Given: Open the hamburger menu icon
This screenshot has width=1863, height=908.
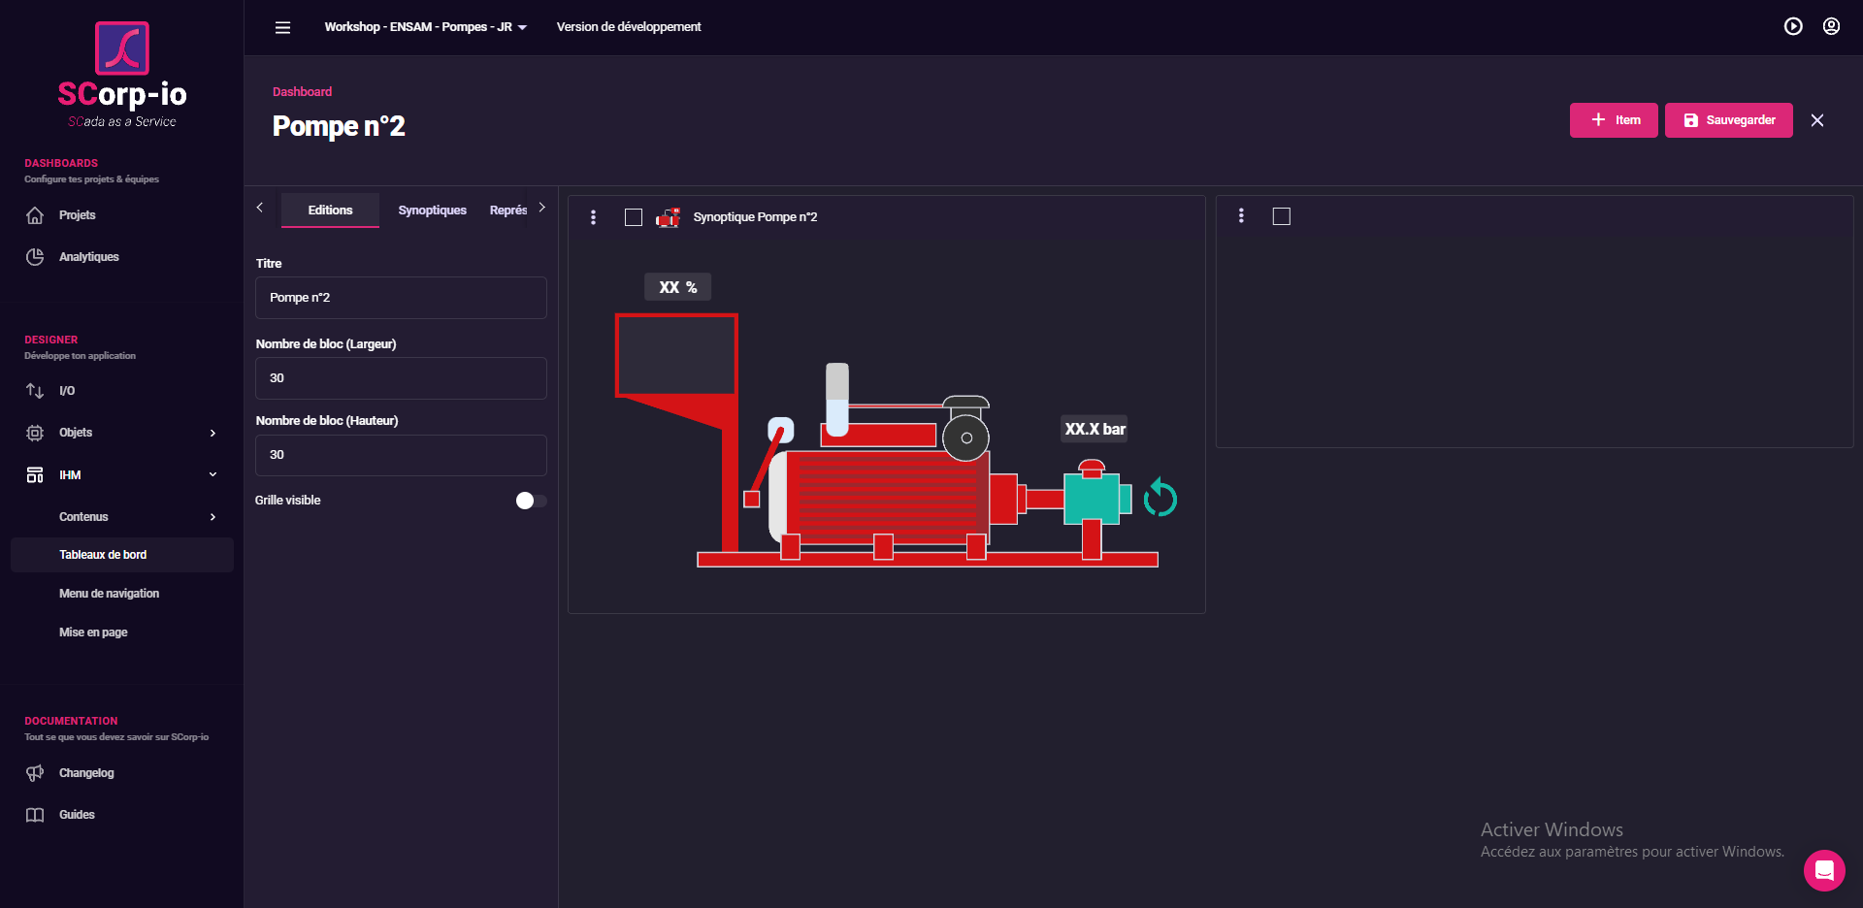Looking at the screenshot, I should tap(282, 27).
